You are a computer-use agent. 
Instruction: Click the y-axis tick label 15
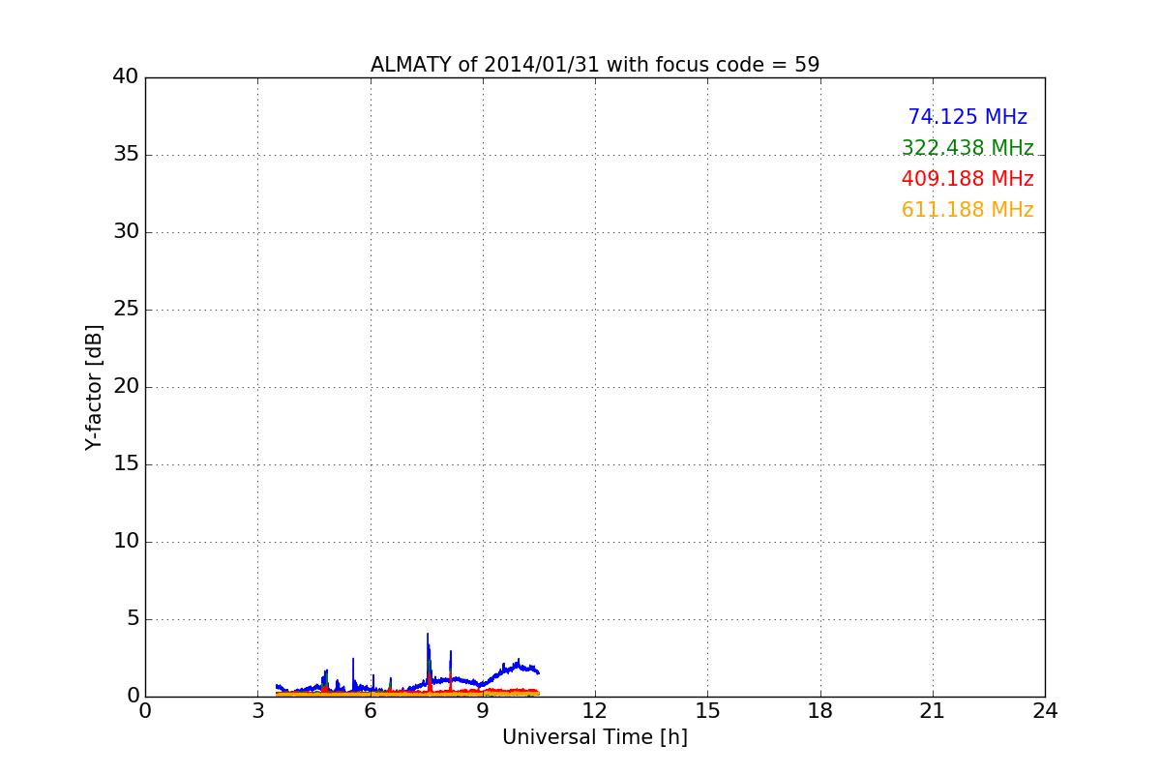coord(126,463)
